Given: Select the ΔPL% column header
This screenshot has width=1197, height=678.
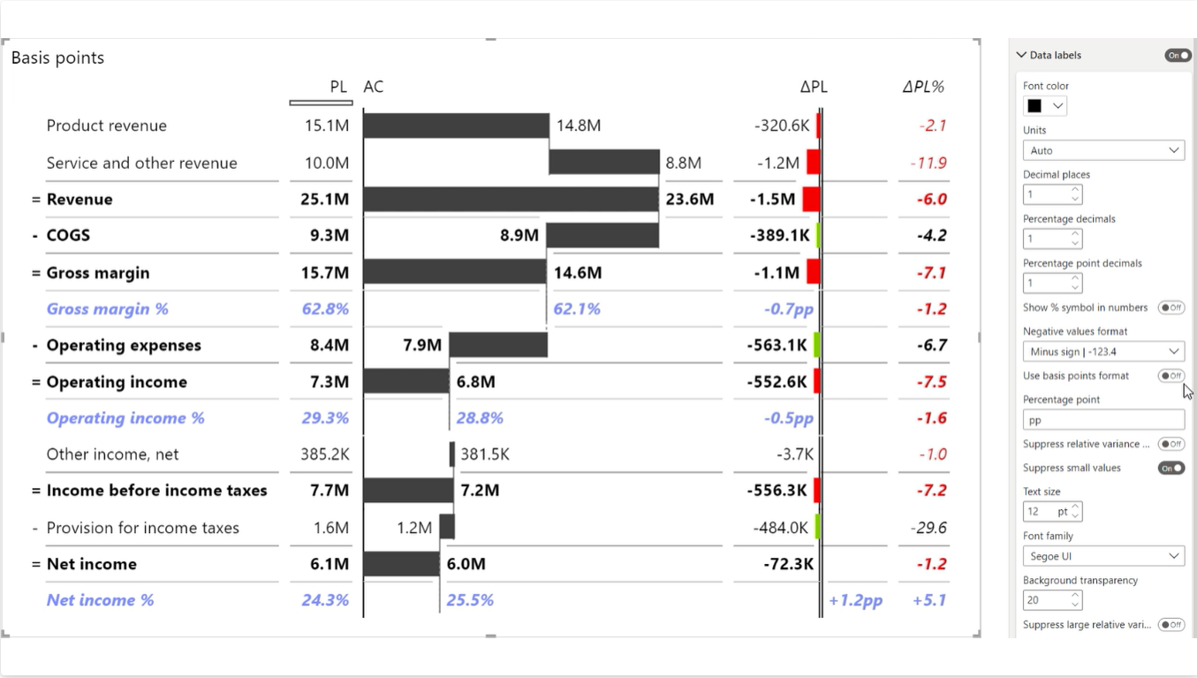Looking at the screenshot, I should tap(922, 87).
